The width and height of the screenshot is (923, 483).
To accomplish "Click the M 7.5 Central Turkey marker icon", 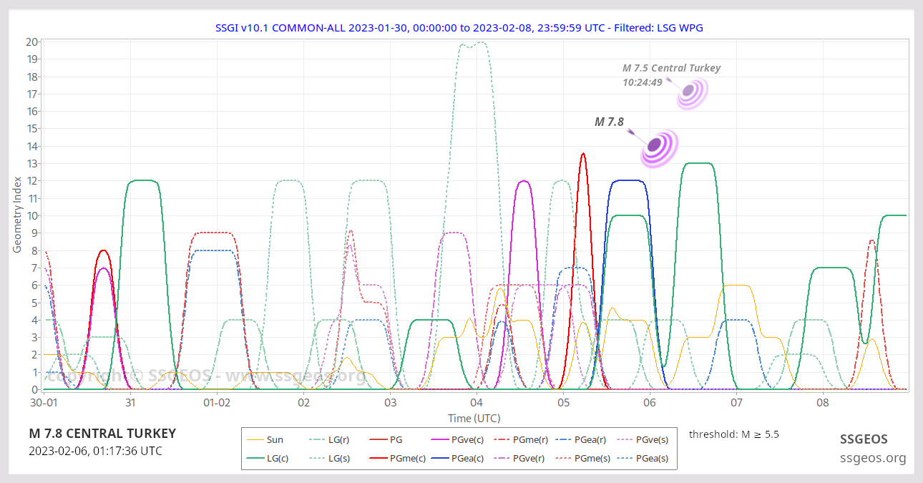I will click(689, 92).
